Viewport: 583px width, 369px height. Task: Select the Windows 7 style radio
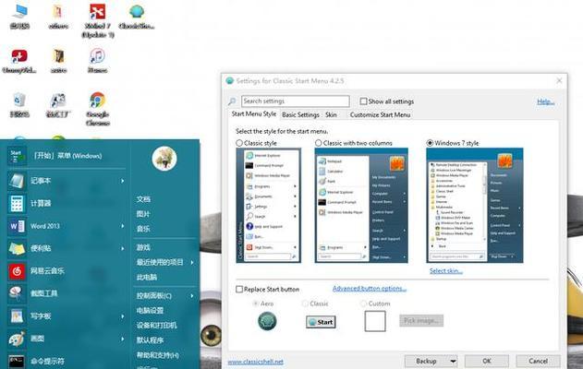tap(430, 143)
